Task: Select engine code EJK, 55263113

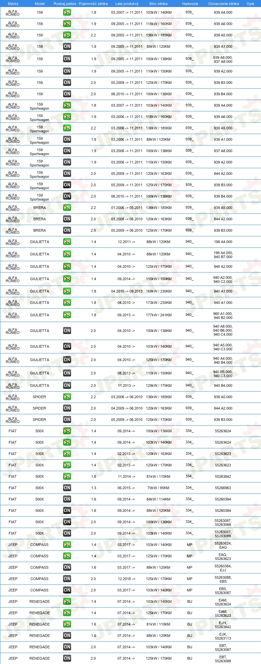Action: click(223, 636)
